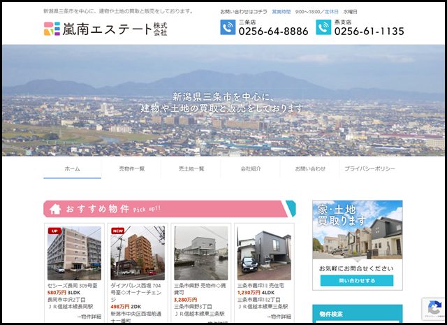The height and width of the screenshot is (325, 447).
Task: Click the ダイアパレス西堀 704号室 title text
Action: 136,292
